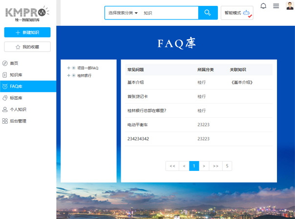The width and height of the screenshot is (295, 219).
Task: Toggle the 智能模式 smart mode button
Action: tap(237, 13)
